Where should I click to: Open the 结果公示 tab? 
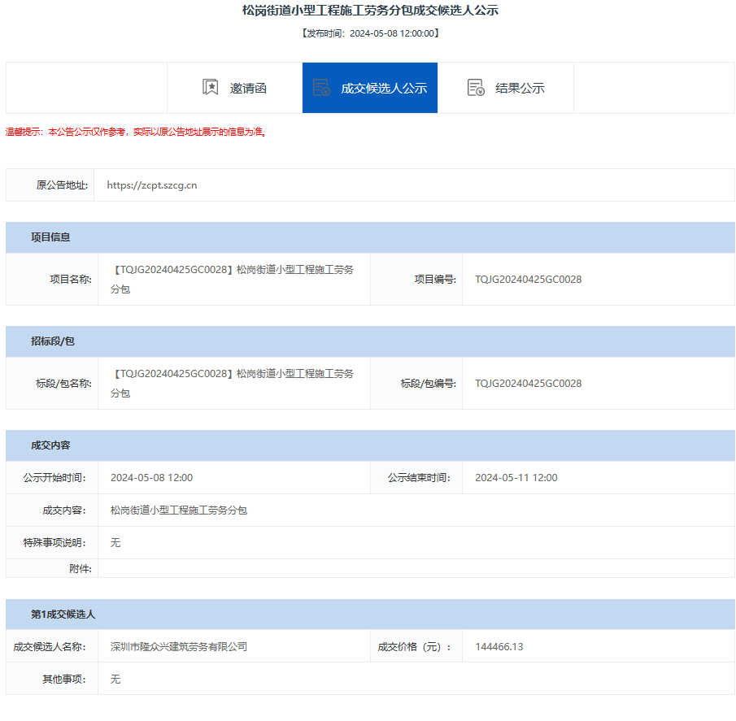point(520,89)
